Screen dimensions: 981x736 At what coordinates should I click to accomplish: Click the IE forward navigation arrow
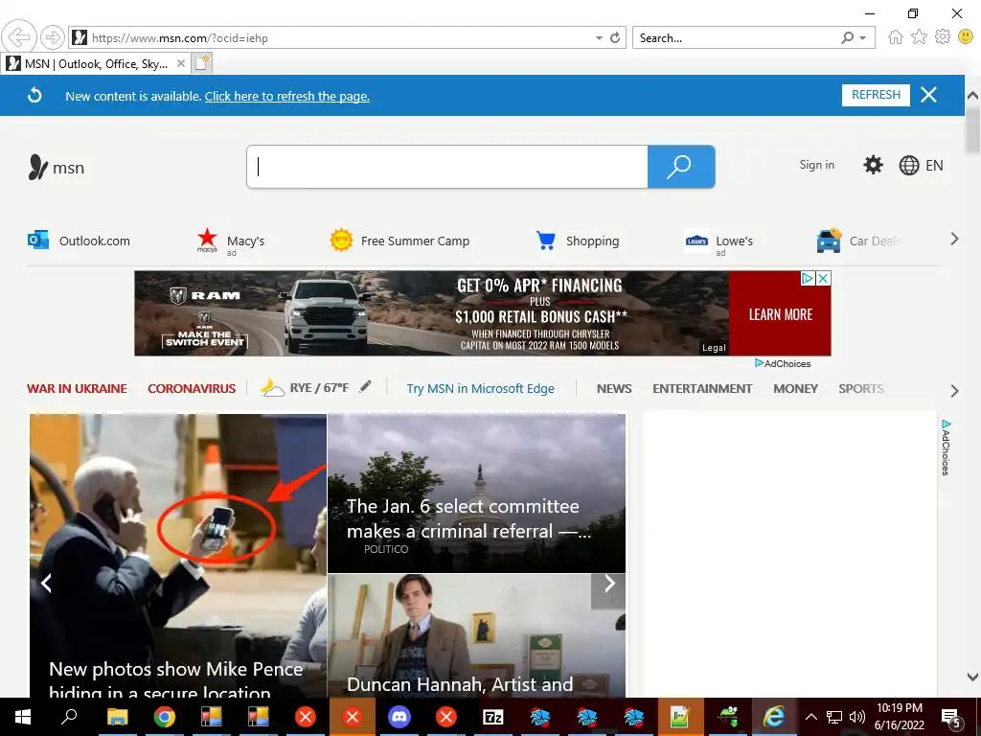click(53, 37)
